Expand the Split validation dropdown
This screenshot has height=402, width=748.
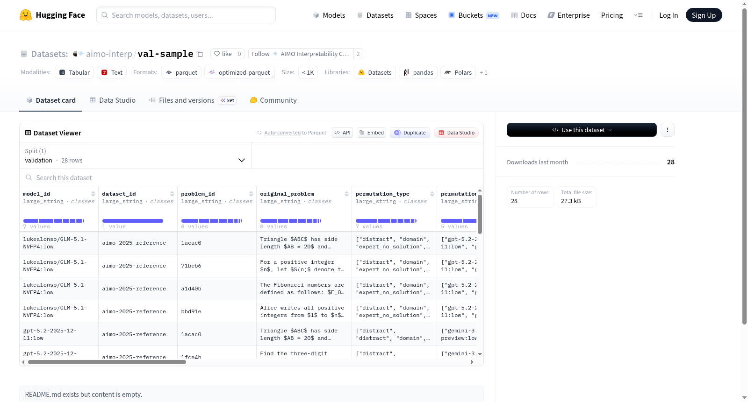[135, 155]
